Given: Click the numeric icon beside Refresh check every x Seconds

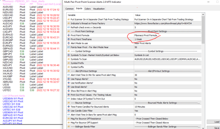Looking at the screenshot, I should tap(69, 28).
